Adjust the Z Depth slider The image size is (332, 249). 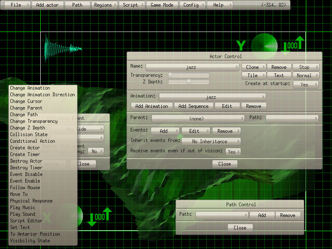tap(188, 82)
